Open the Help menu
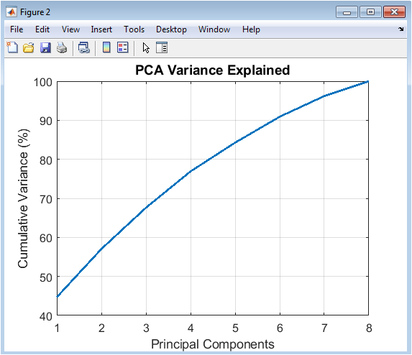 click(251, 29)
